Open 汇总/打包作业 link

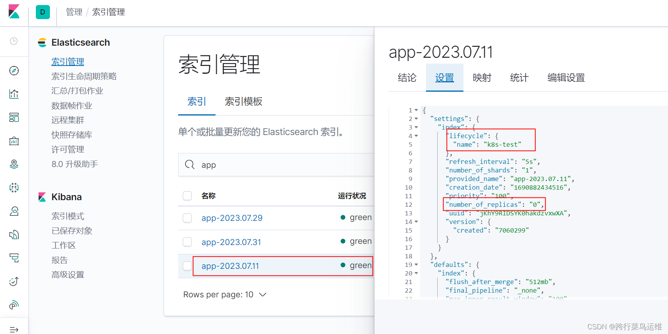(77, 91)
